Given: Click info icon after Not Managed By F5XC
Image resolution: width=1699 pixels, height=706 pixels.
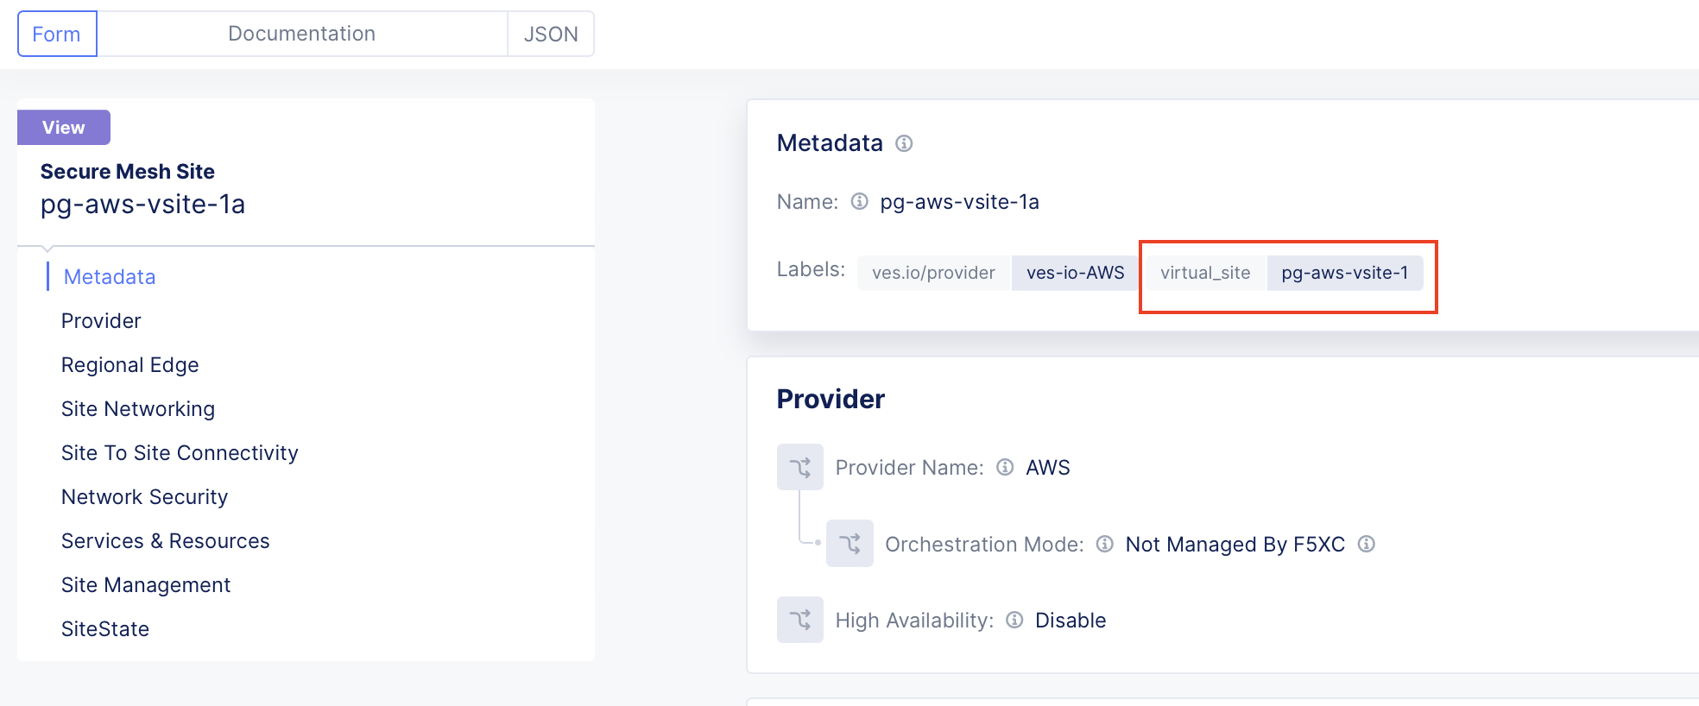Looking at the screenshot, I should [1366, 544].
